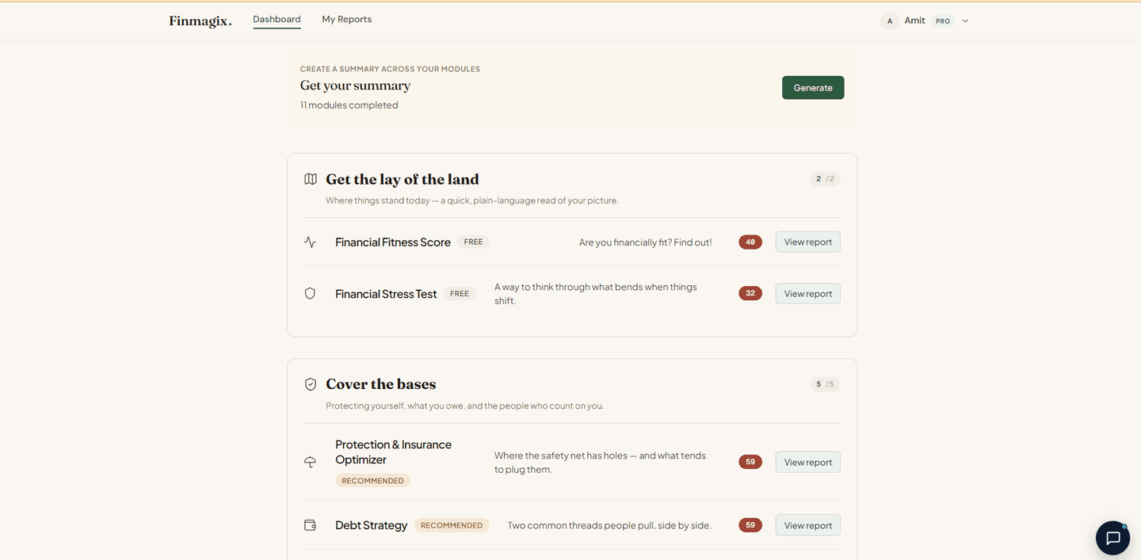
Task: Click the score badge 40
Action: pyautogui.click(x=750, y=242)
